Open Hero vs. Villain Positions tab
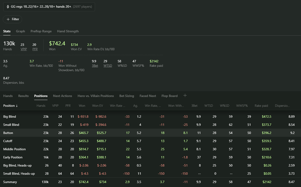 click(95, 96)
